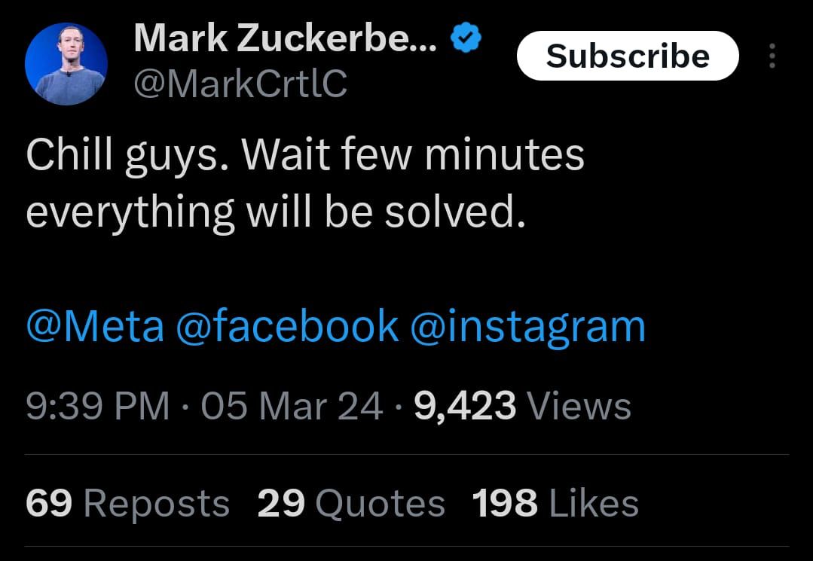Visit the @instagram mention link
Viewport: 813px width, 561px height.
[x=527, y=327]
